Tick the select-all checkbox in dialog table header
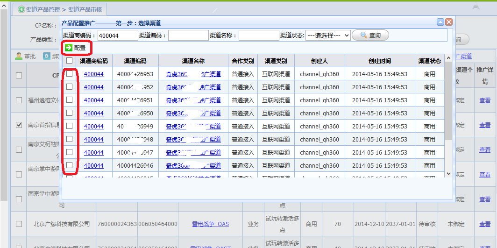This screenshot has width=497, height=248. coord(70,61)
